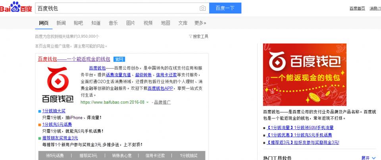
Task: Select the 网页 tab
Action: point(44,23)
